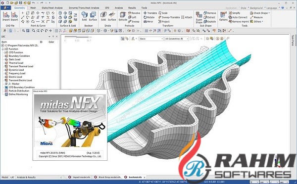
Task: Click the Extract sub shape tool
Action: tap(209, 17)
